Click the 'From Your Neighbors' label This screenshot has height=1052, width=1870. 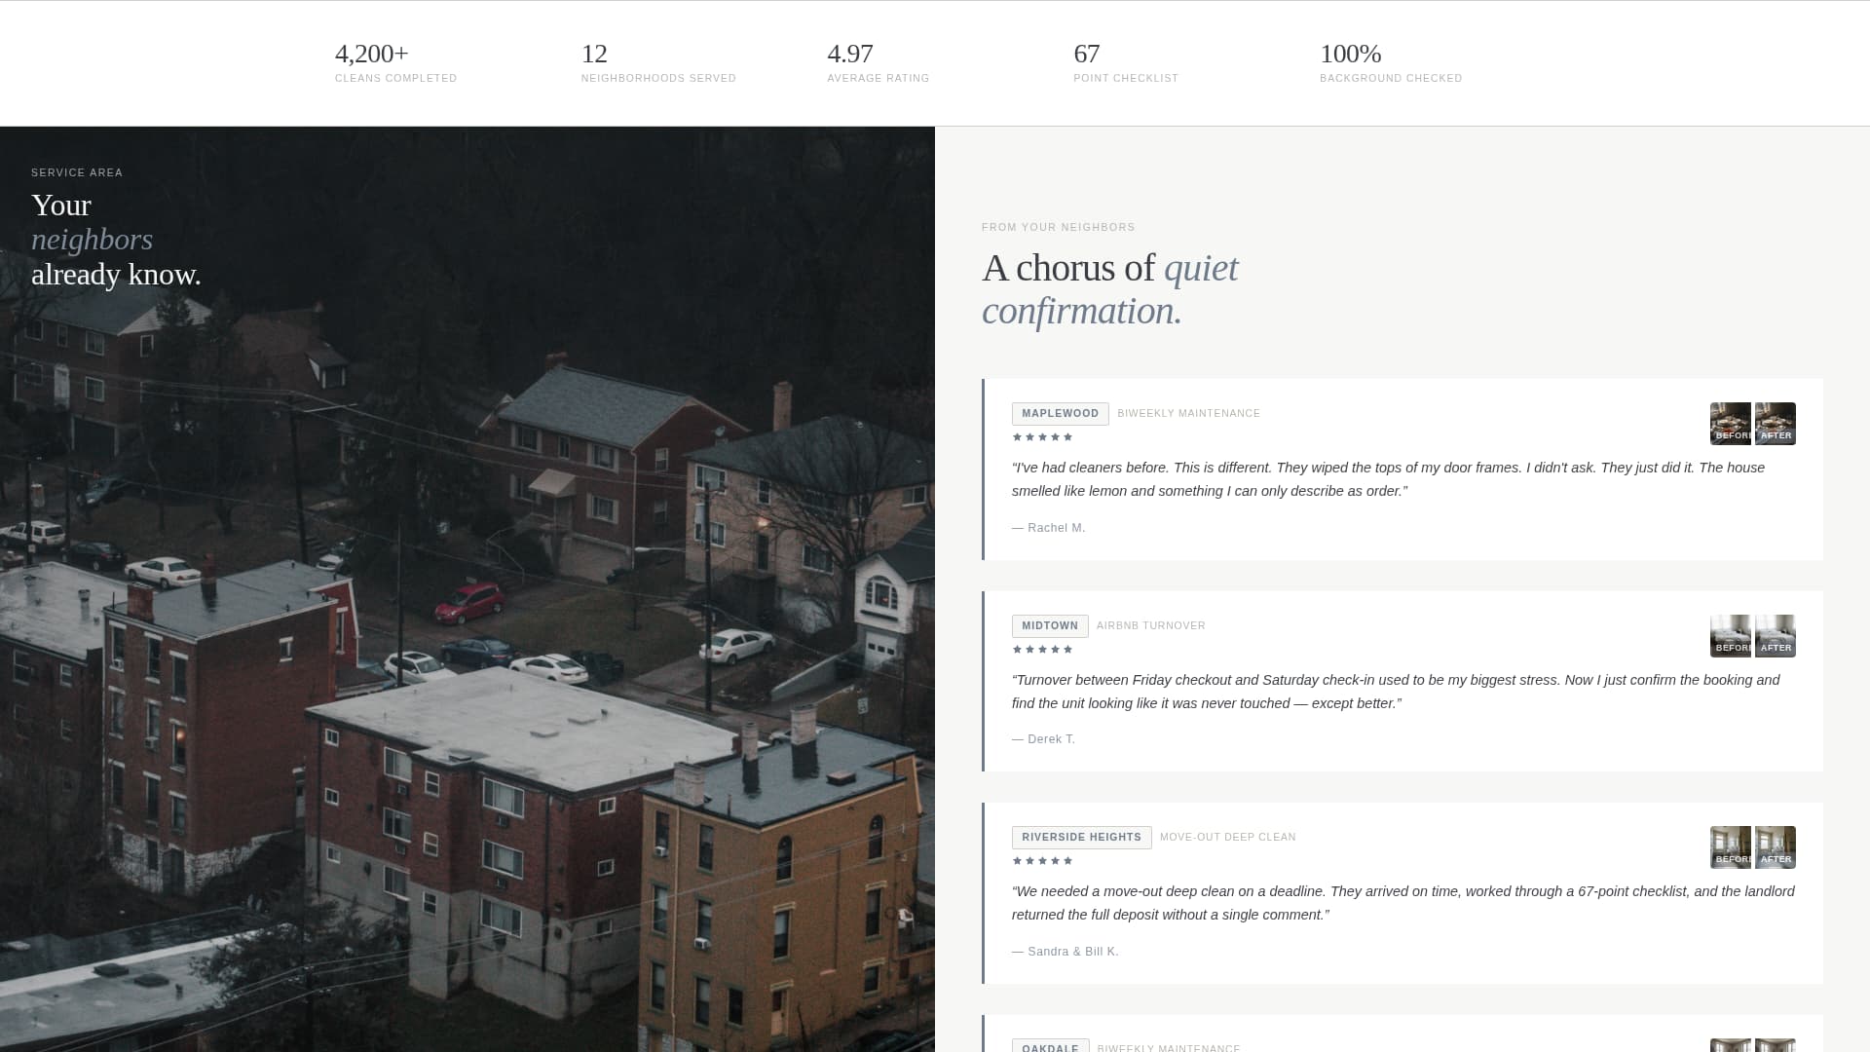coord(1058,227)
